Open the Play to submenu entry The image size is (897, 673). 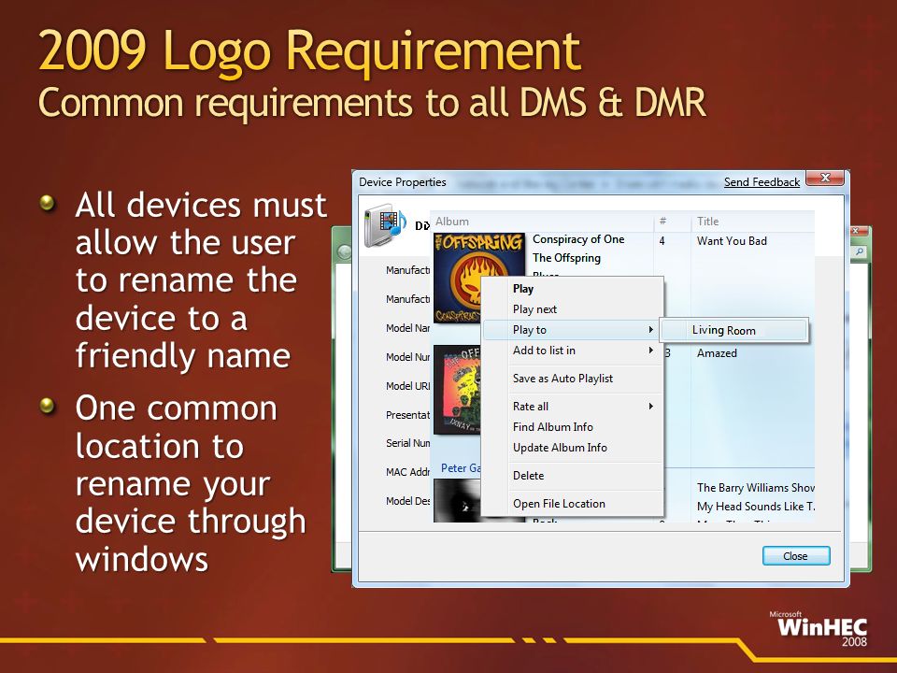point(572,330)
